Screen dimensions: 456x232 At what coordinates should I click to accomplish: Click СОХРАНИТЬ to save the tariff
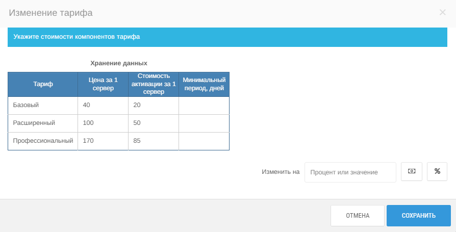(x=418, y=216)
